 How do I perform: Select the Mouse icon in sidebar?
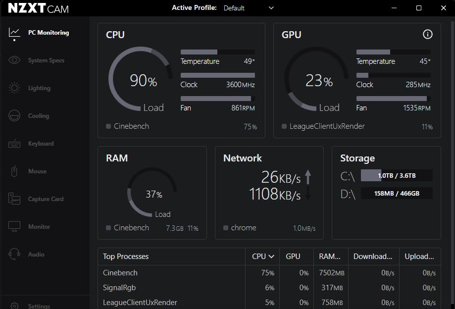[14, 171]
